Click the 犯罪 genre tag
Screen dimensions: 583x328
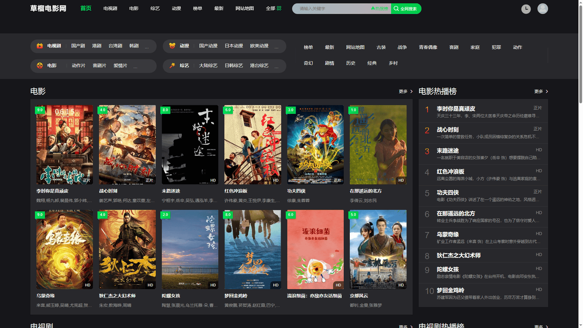(496, 47)
